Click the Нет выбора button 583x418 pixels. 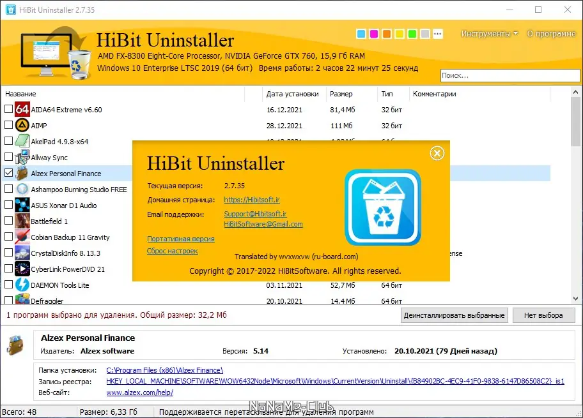pos(543,315)
